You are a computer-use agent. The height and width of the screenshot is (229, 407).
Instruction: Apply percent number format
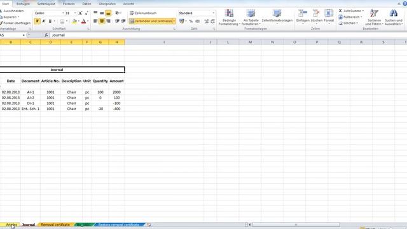tap(191, 21)
